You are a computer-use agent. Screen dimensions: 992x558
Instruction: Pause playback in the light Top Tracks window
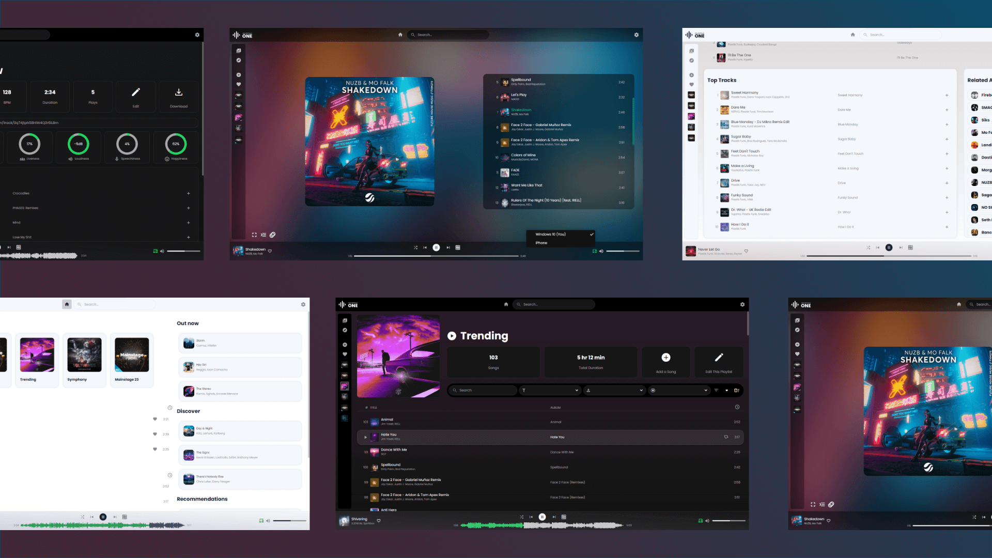pyautogui.click(x=889, y=247)
